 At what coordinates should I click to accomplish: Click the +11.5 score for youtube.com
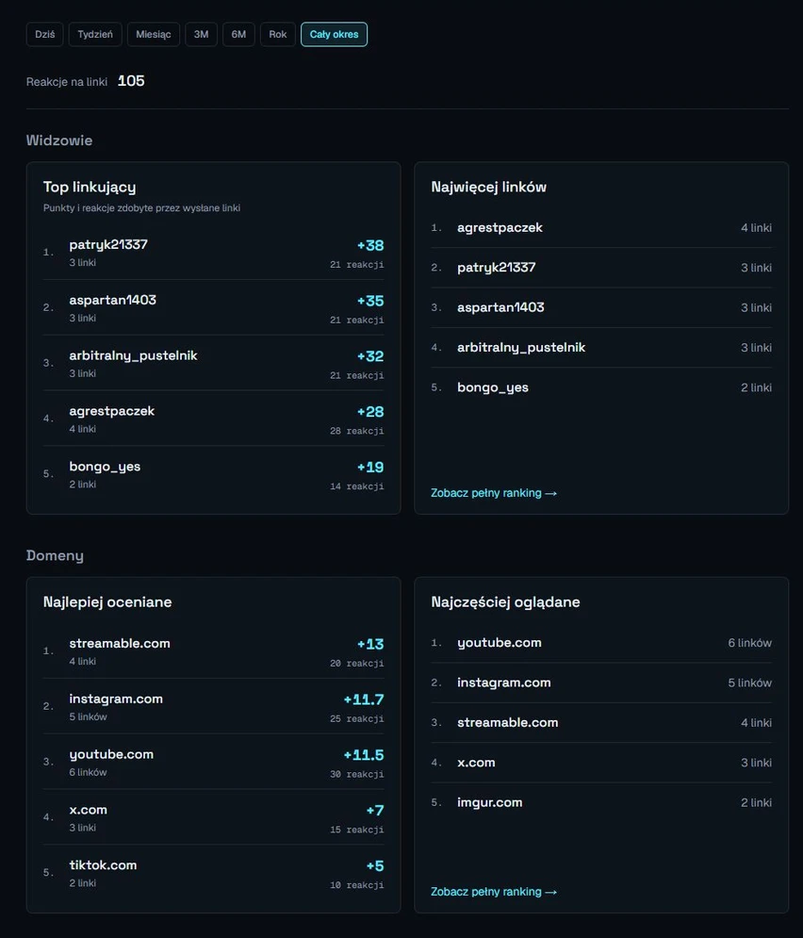click(x=364, y=755)
